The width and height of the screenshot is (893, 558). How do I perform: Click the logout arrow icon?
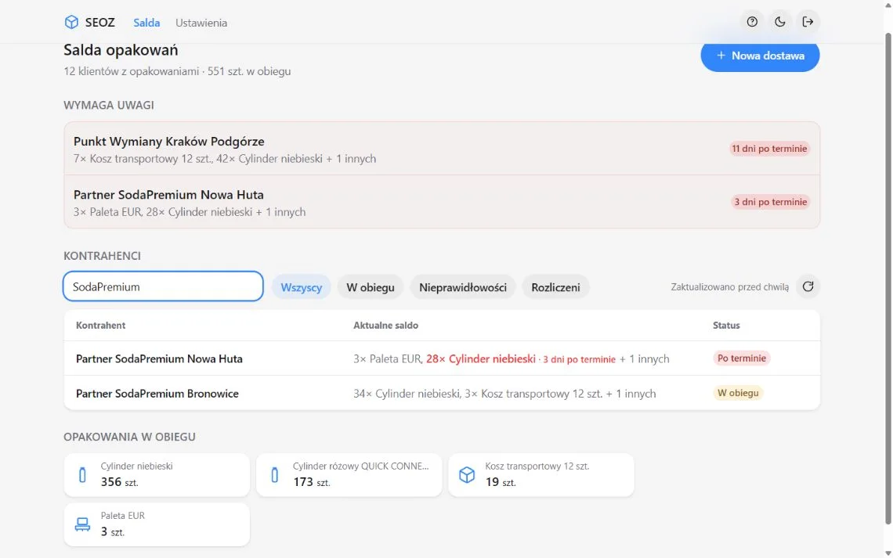[808, 22]
